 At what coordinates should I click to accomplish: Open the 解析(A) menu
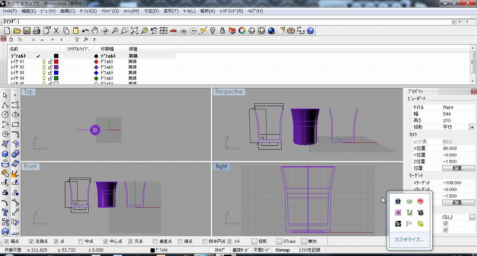coord(208,11)
